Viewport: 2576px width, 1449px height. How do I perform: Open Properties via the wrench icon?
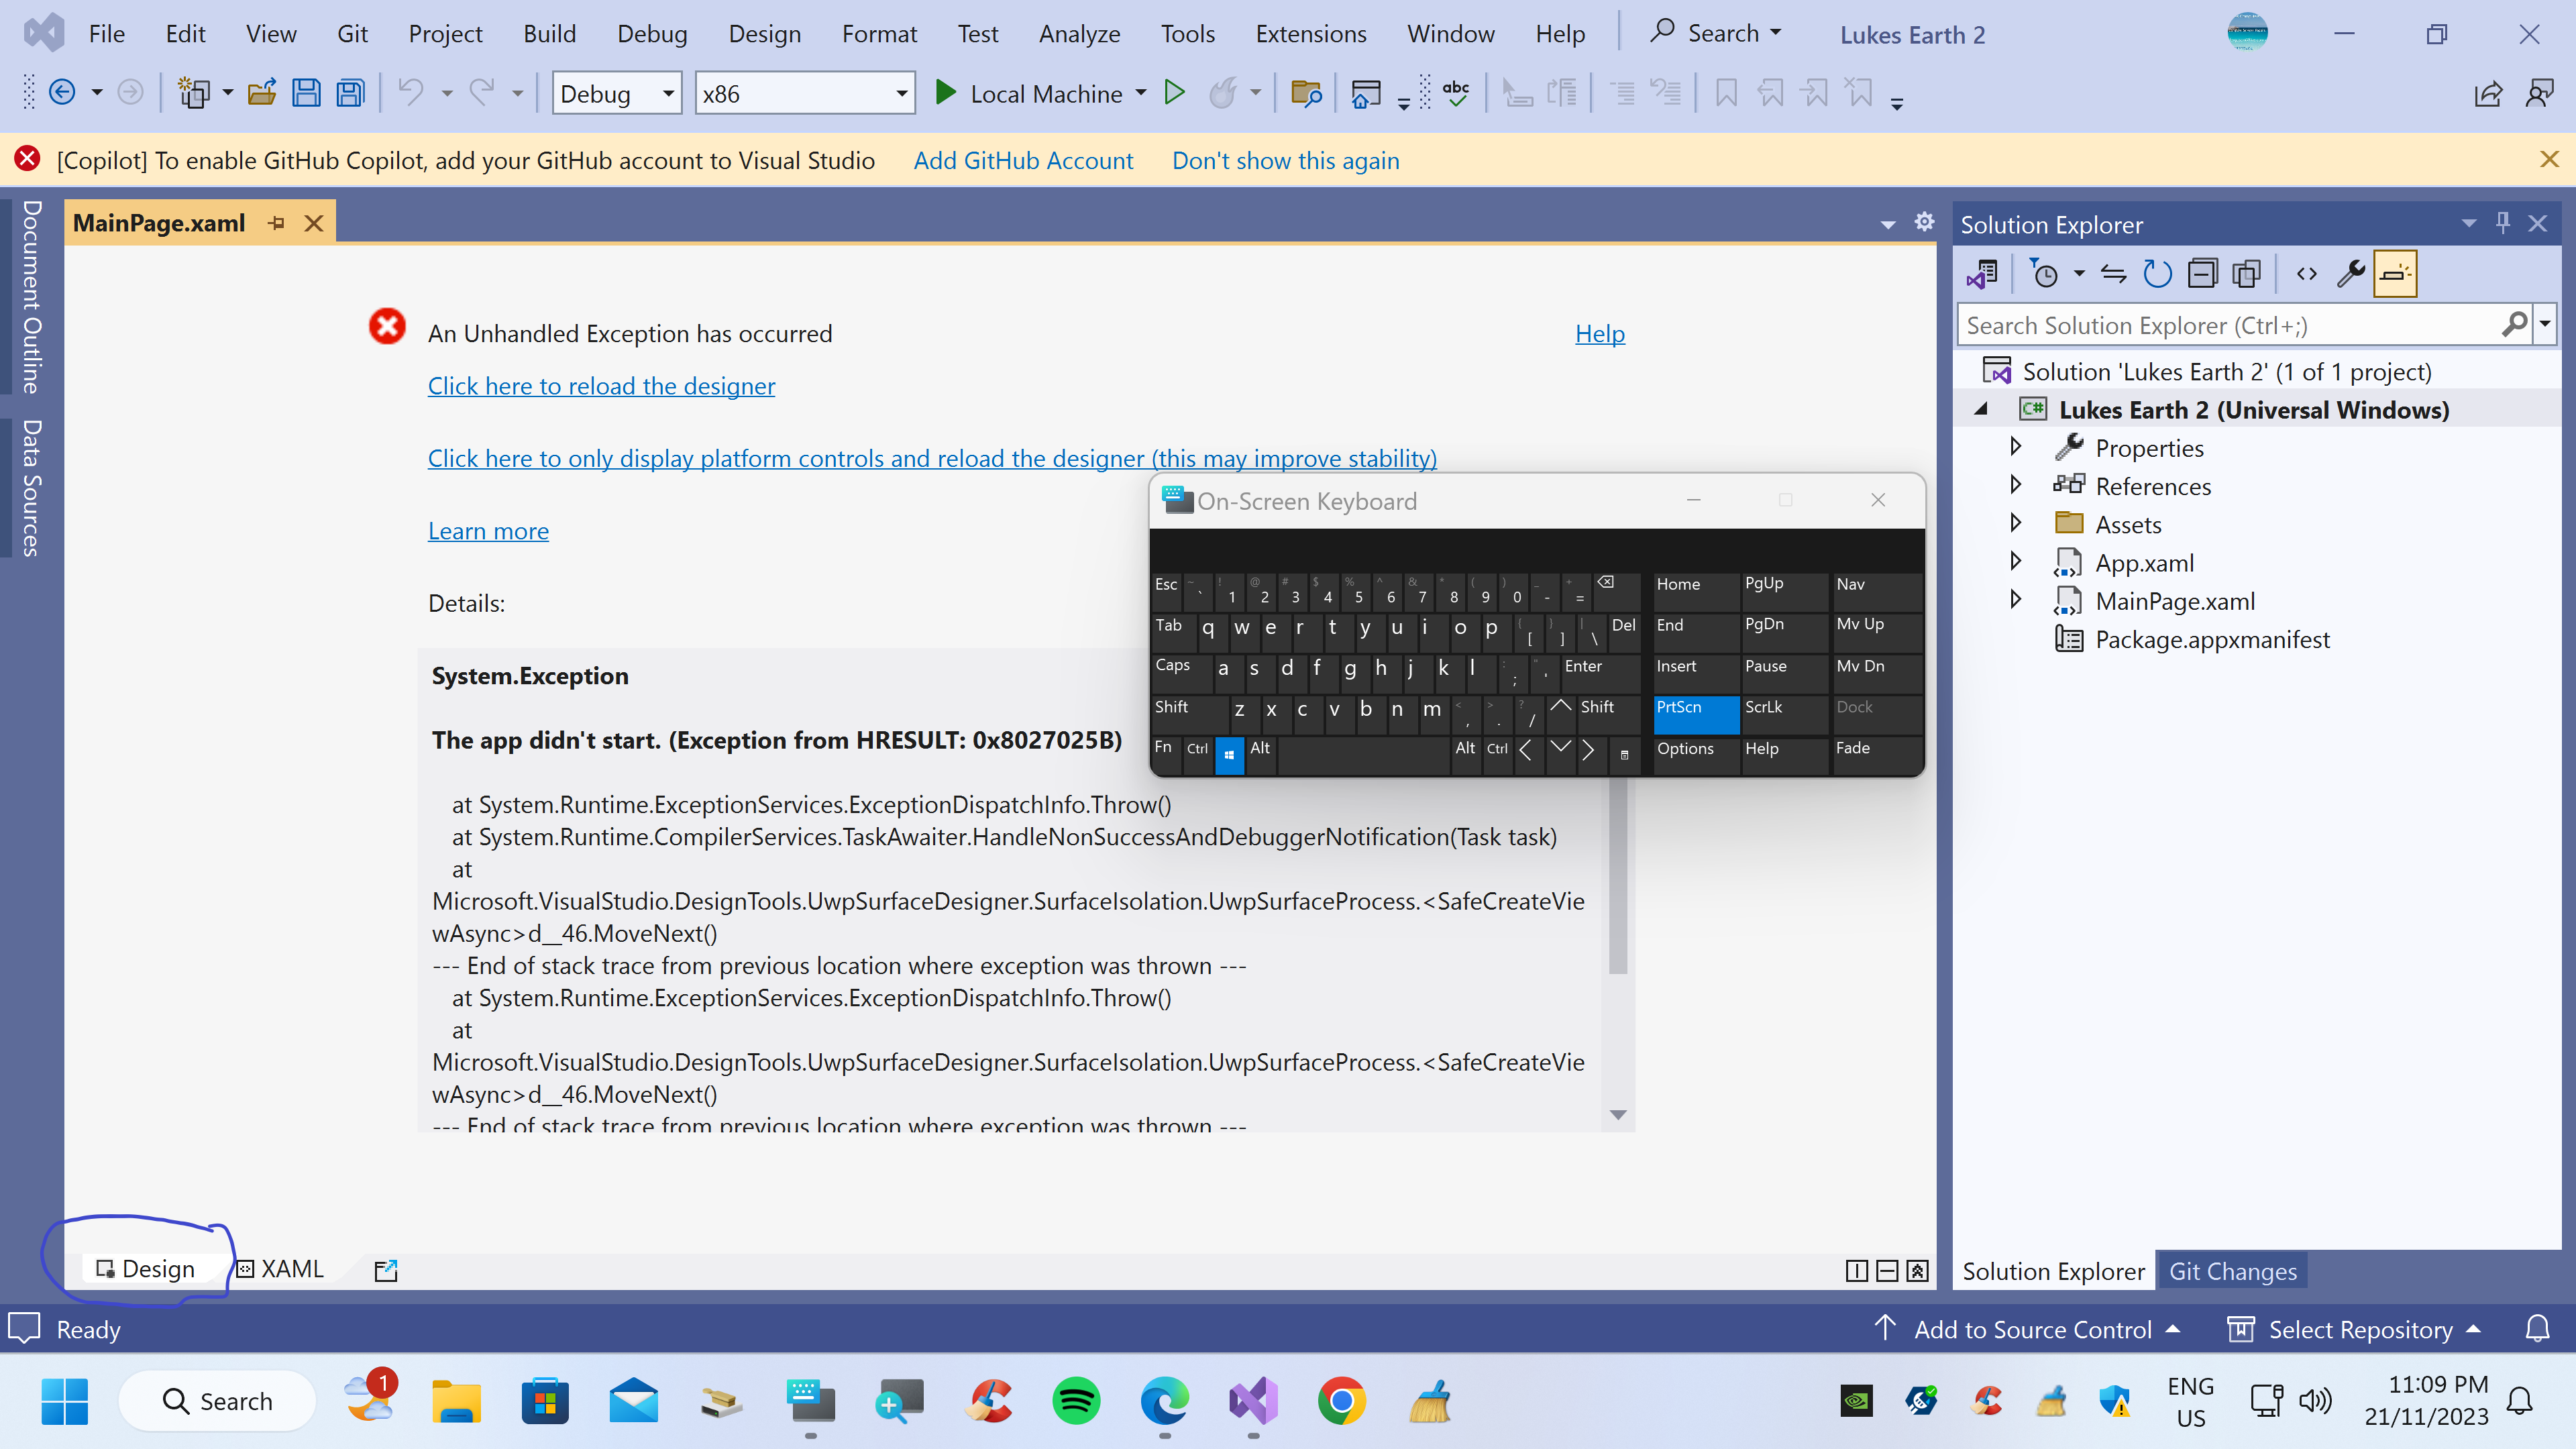coord(2352,273)
